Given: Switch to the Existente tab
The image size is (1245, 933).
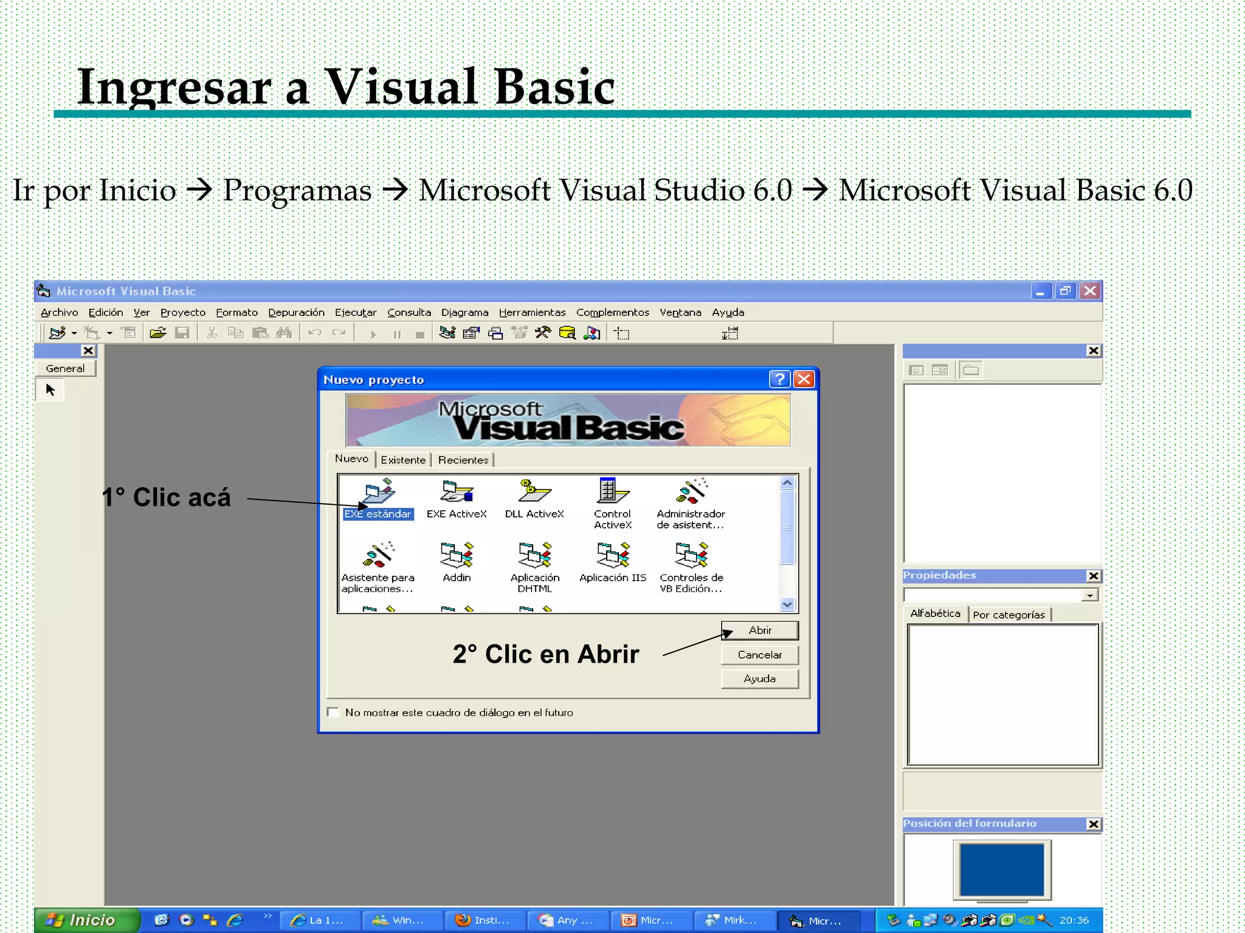Looking at the screenshot, I should [x=403, y=460].
